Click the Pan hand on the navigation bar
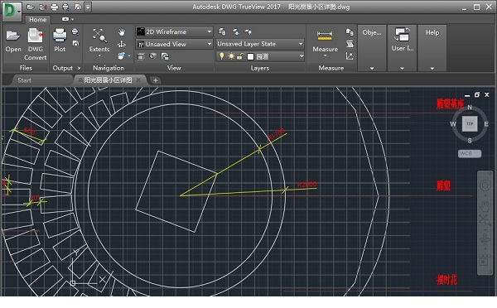 (485, 205)
